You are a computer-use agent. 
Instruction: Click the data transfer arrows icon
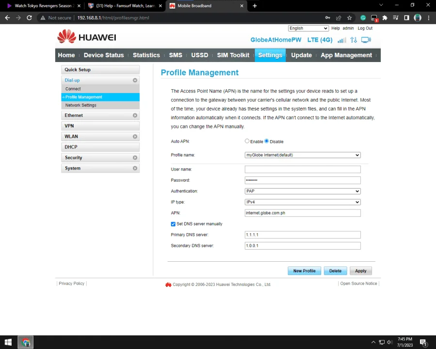[x=354, y=40]
